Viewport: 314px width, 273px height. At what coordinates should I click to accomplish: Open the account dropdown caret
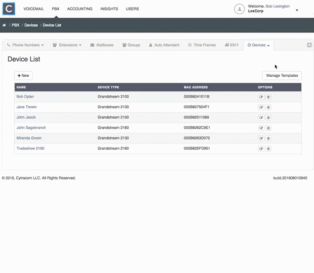point(297,10)
